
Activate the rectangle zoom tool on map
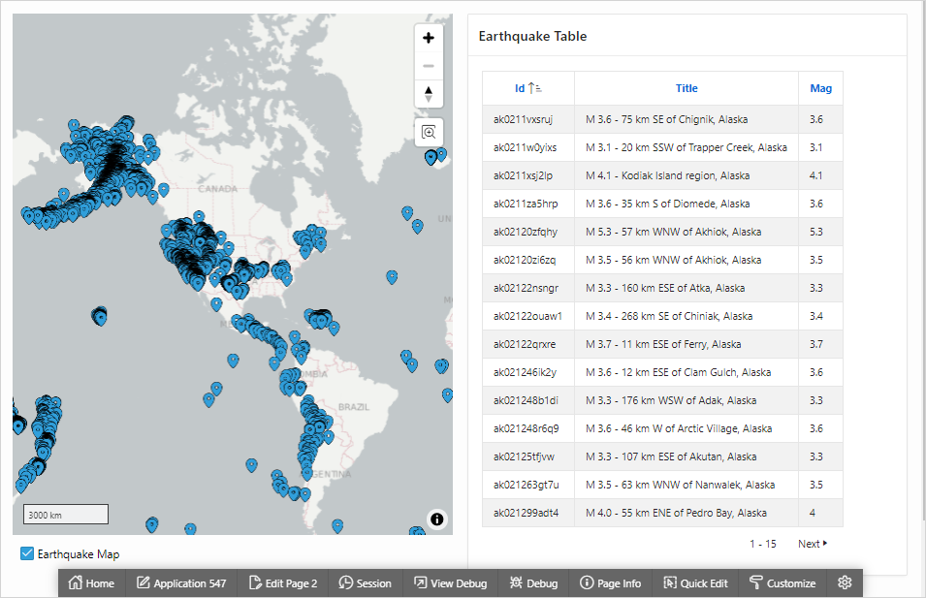tap(429, 132)
